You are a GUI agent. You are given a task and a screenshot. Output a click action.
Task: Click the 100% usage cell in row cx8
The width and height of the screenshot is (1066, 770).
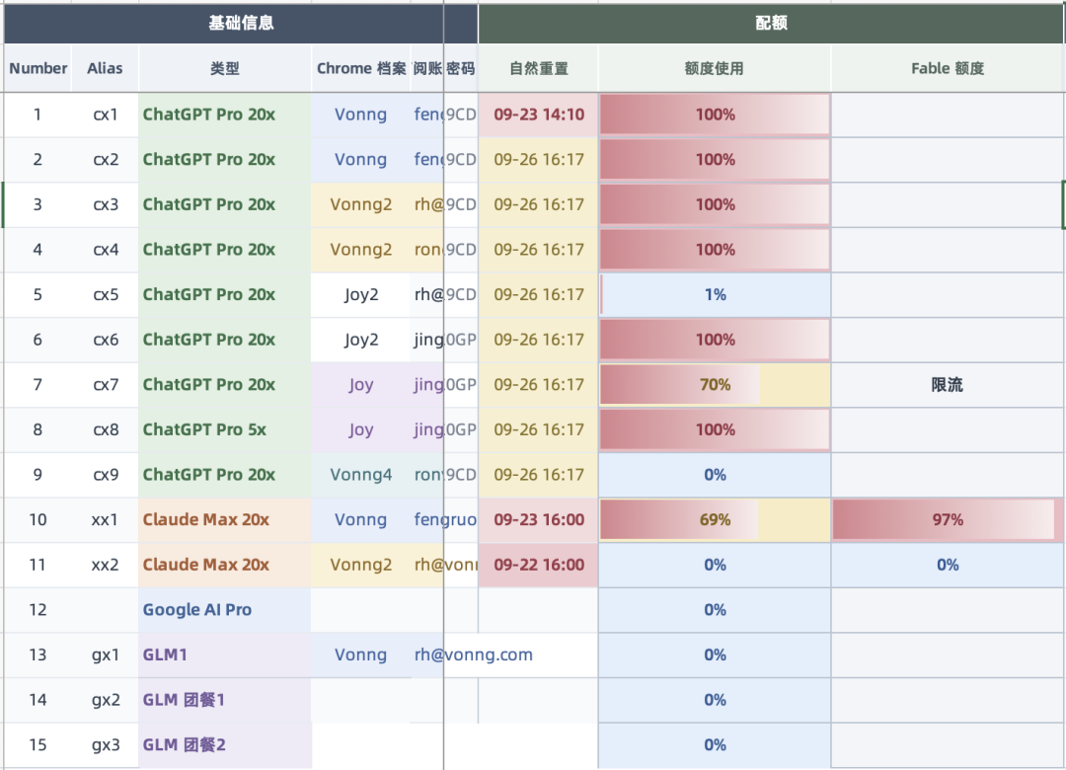coord(715,429)
